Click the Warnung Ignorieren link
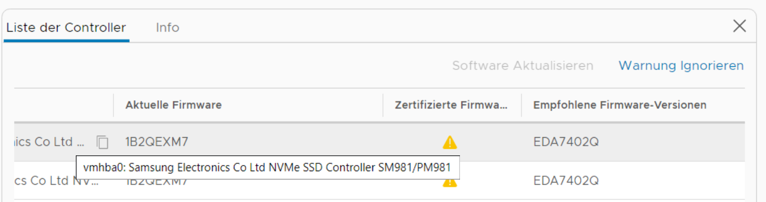 pos(681,66)
